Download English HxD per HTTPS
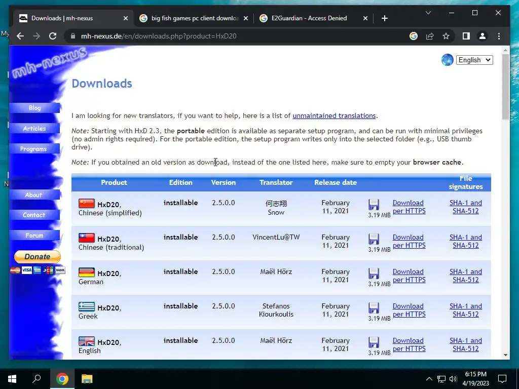519x389 pixels. [409, 344]
